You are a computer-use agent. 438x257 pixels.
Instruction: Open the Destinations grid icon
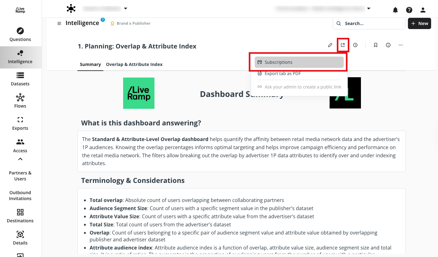[20, 212]
